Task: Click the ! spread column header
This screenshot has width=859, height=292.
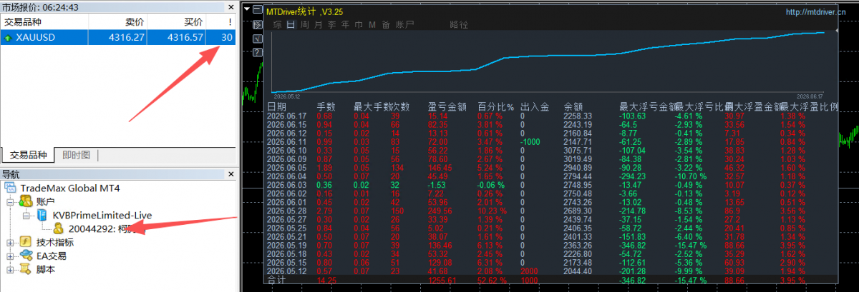Action: (220, 21)
